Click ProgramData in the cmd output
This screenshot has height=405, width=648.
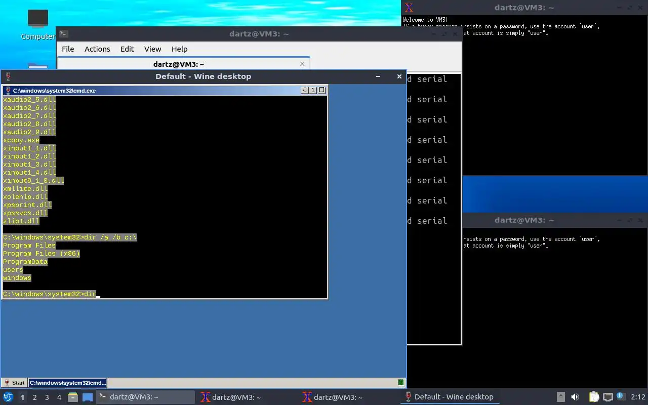coord(25,262)
